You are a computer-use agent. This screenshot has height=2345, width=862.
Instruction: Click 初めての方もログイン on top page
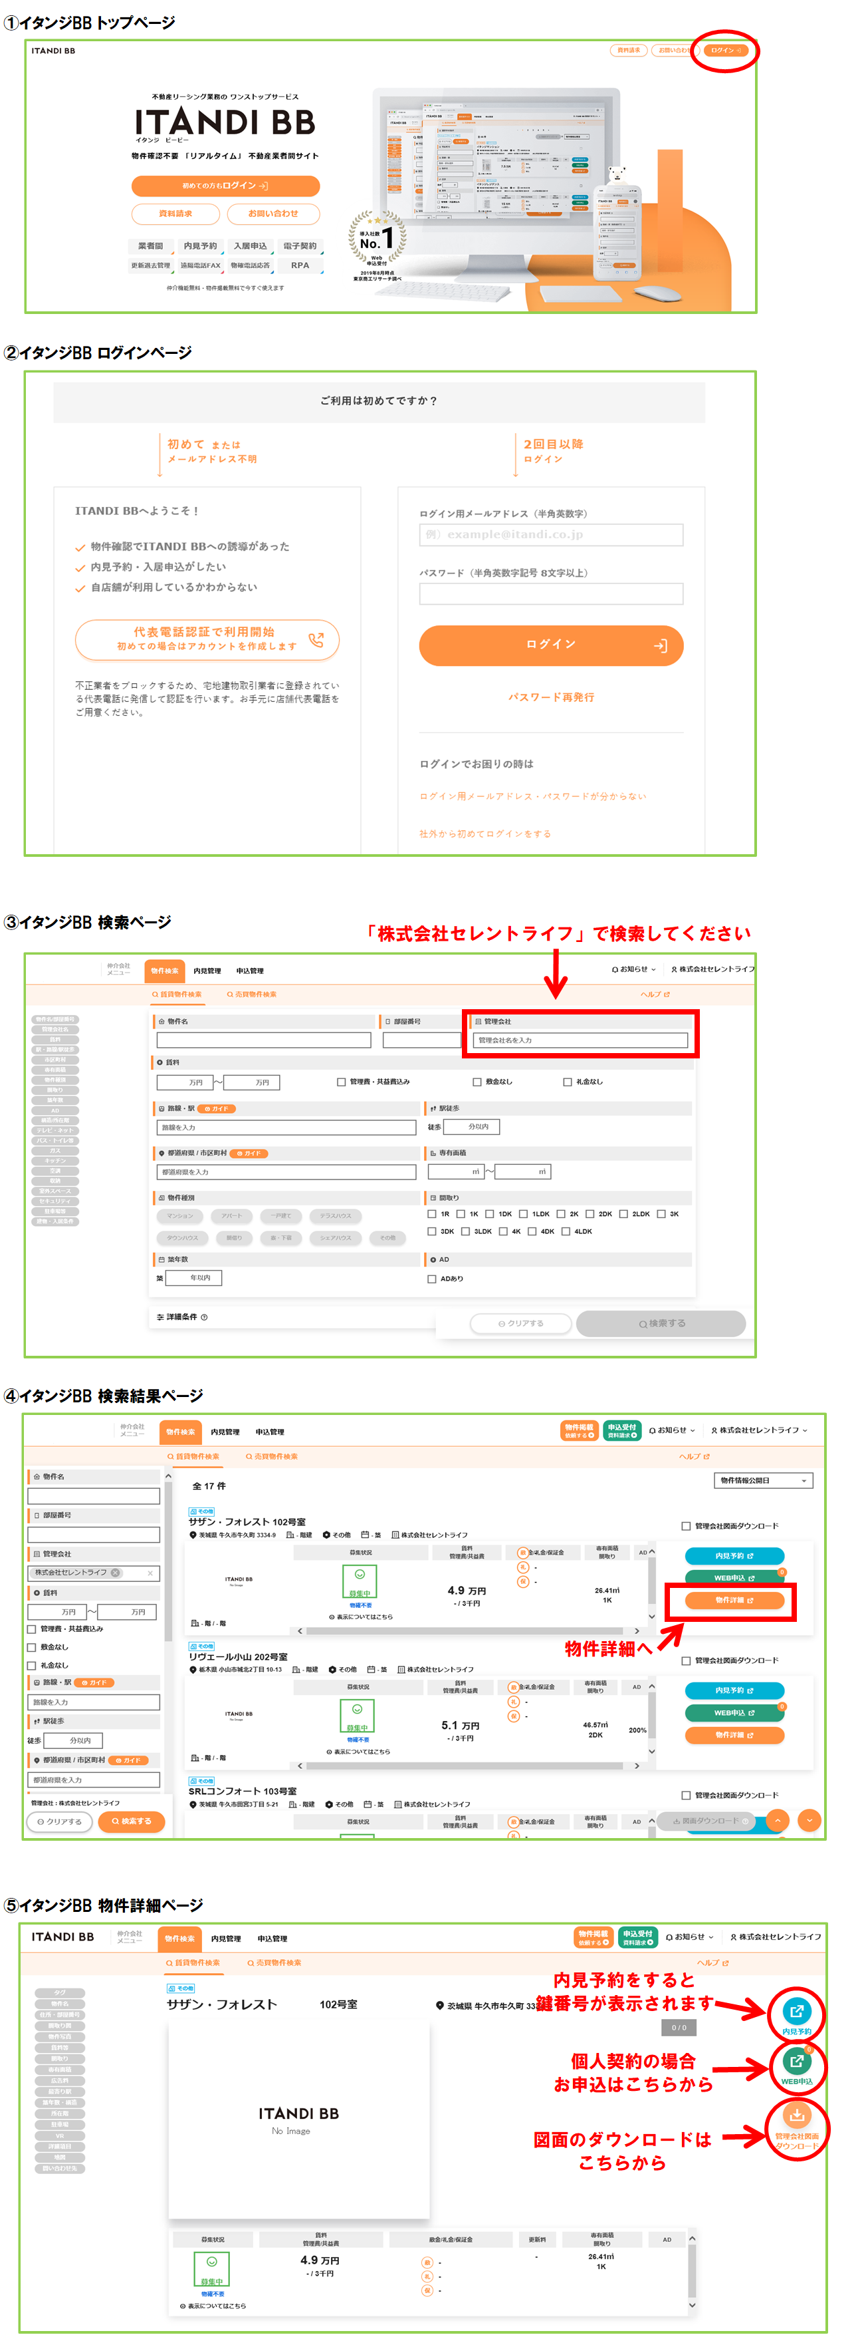pos(225,186)
